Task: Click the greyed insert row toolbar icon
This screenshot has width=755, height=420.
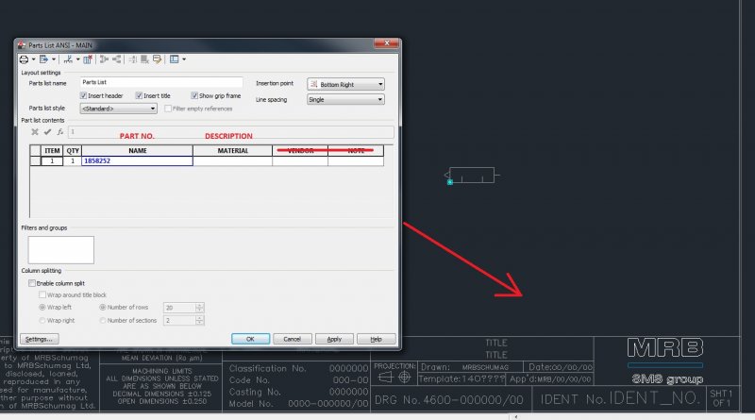Action: [x=133, y=59]
